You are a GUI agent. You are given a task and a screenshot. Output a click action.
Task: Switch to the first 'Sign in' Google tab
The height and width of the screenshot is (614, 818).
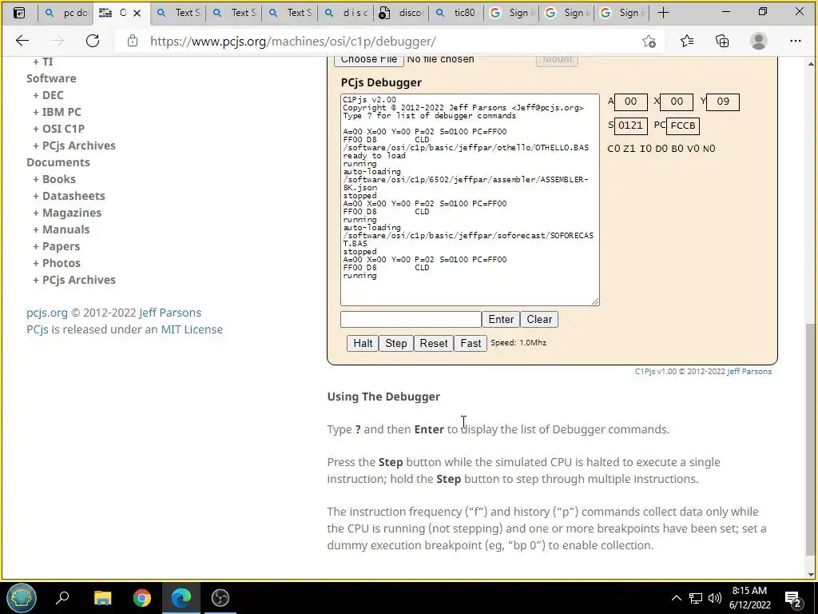(x=512, y=13)
